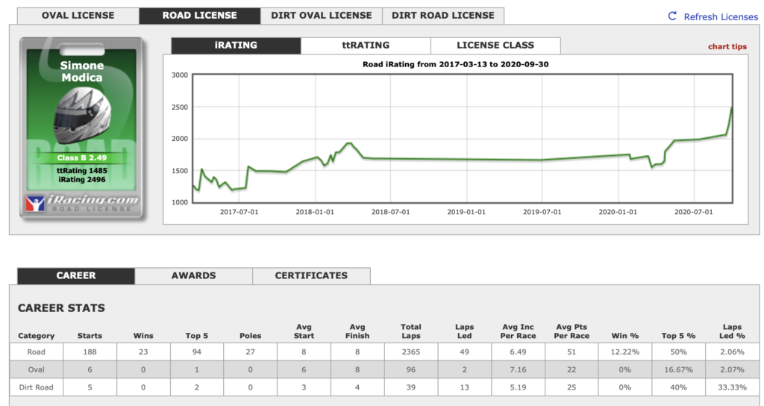Click the Road win percentage 12.22%
Viewport: 764px width, 406px height.
[625, 352]
